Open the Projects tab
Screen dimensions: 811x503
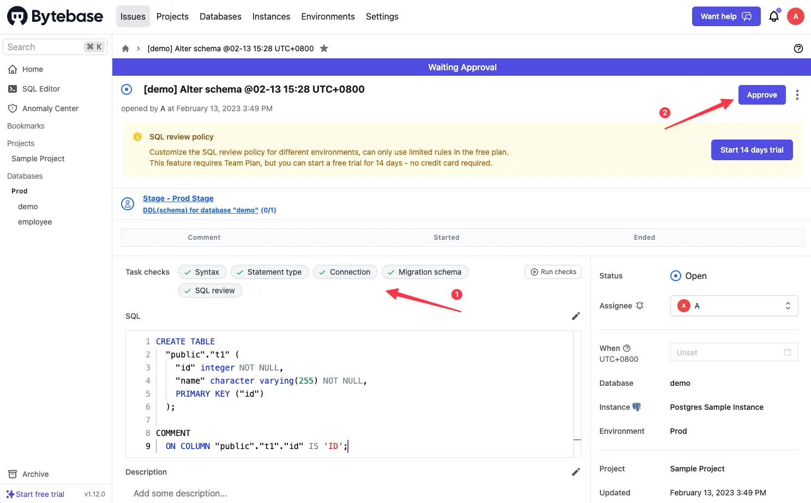coord(172,16)
